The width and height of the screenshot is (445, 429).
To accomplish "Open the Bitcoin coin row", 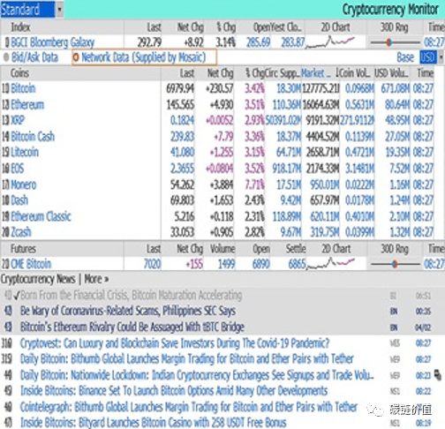I will coord(23,88).
